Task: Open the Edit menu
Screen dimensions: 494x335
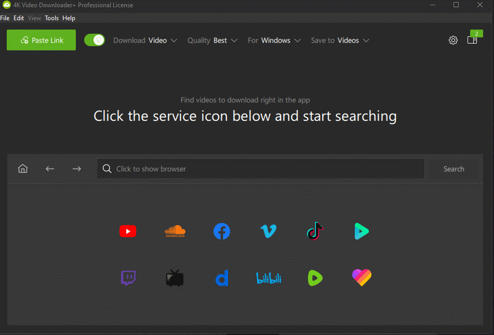Action: [19, 18]
